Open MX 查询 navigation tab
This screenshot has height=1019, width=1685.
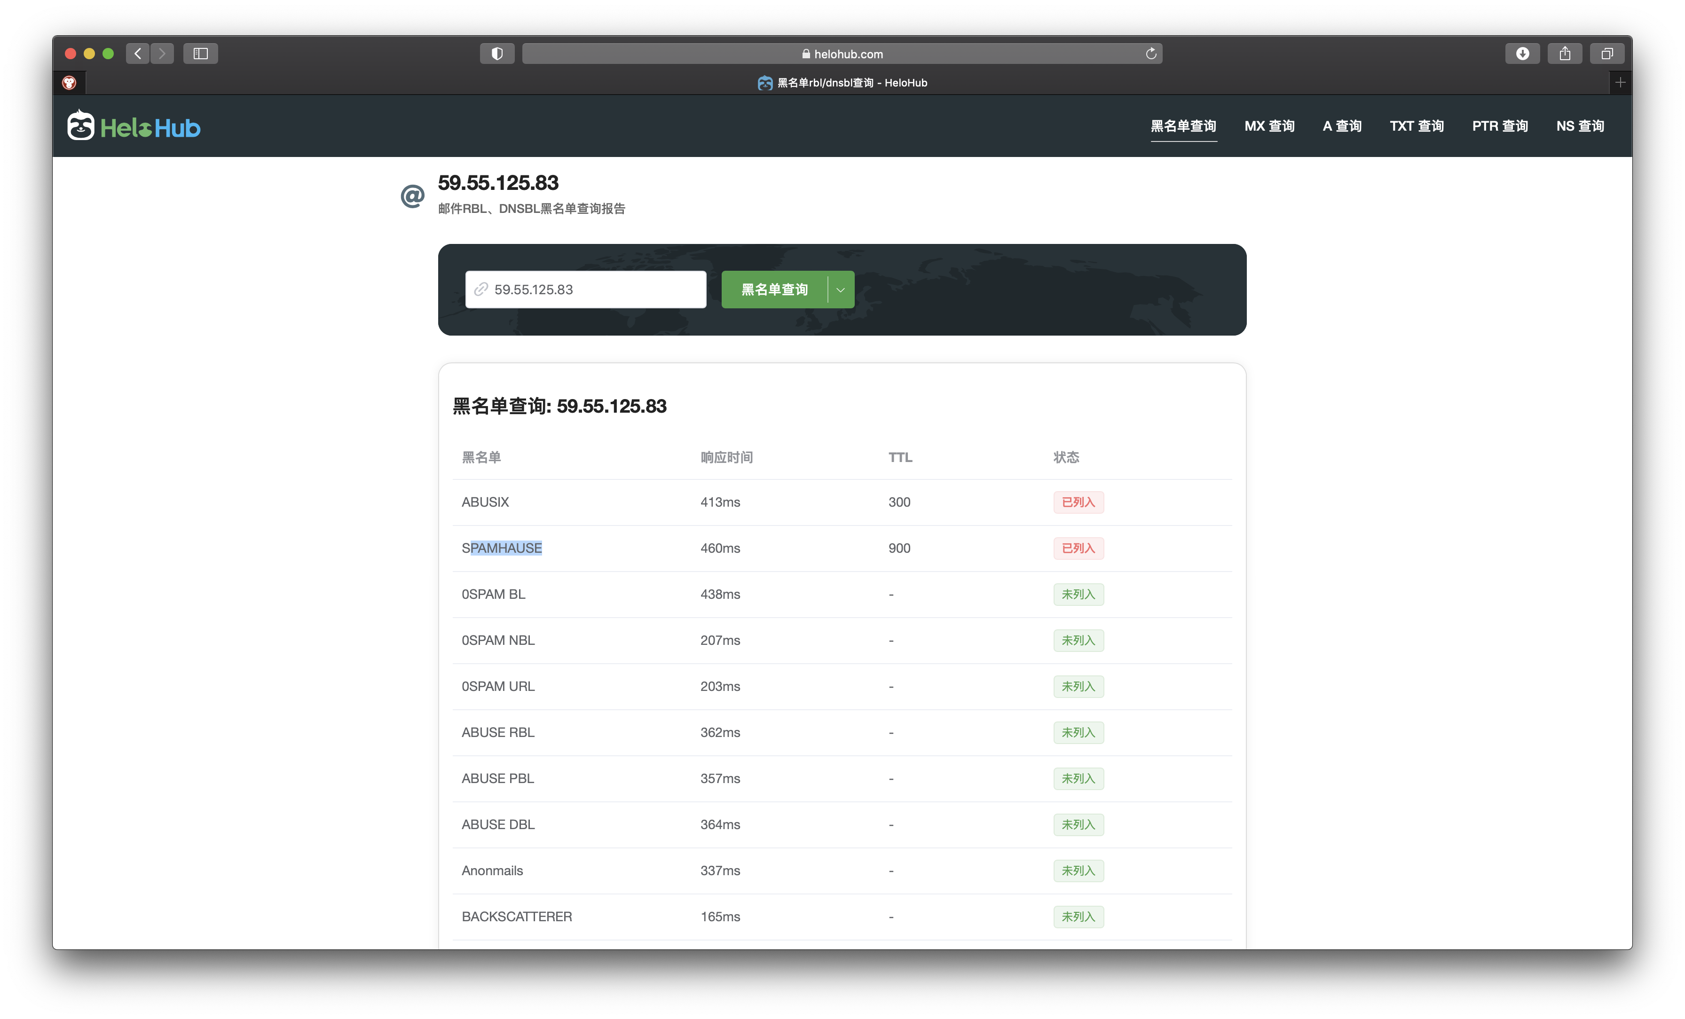1269,126
